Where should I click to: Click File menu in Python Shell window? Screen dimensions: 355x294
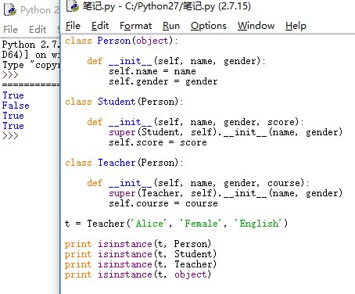[10, 29]
